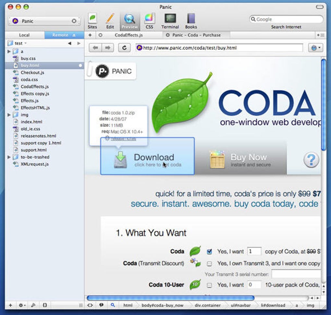The height and width of the screenshot is (315, 331).
Task: Click the Coda copy quantity field
Action: (x=254, y=251)
